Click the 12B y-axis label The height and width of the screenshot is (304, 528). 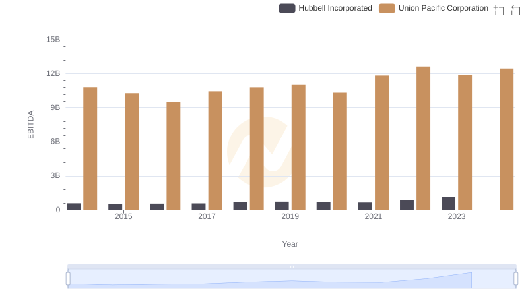pos(53,73)
